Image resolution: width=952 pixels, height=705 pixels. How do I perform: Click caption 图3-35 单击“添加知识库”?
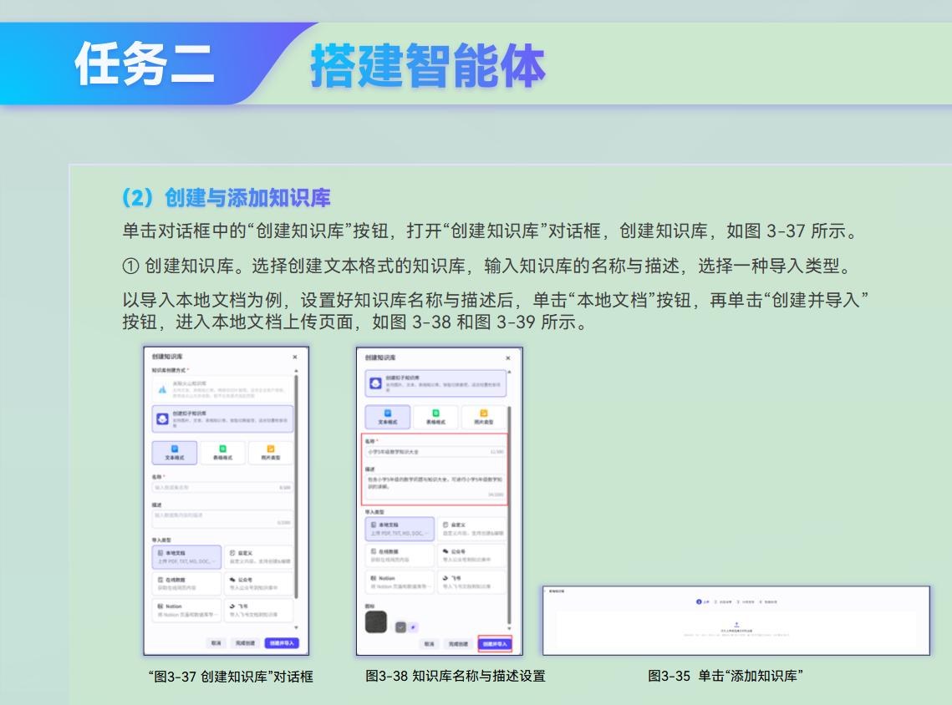(x=725, y=676)
